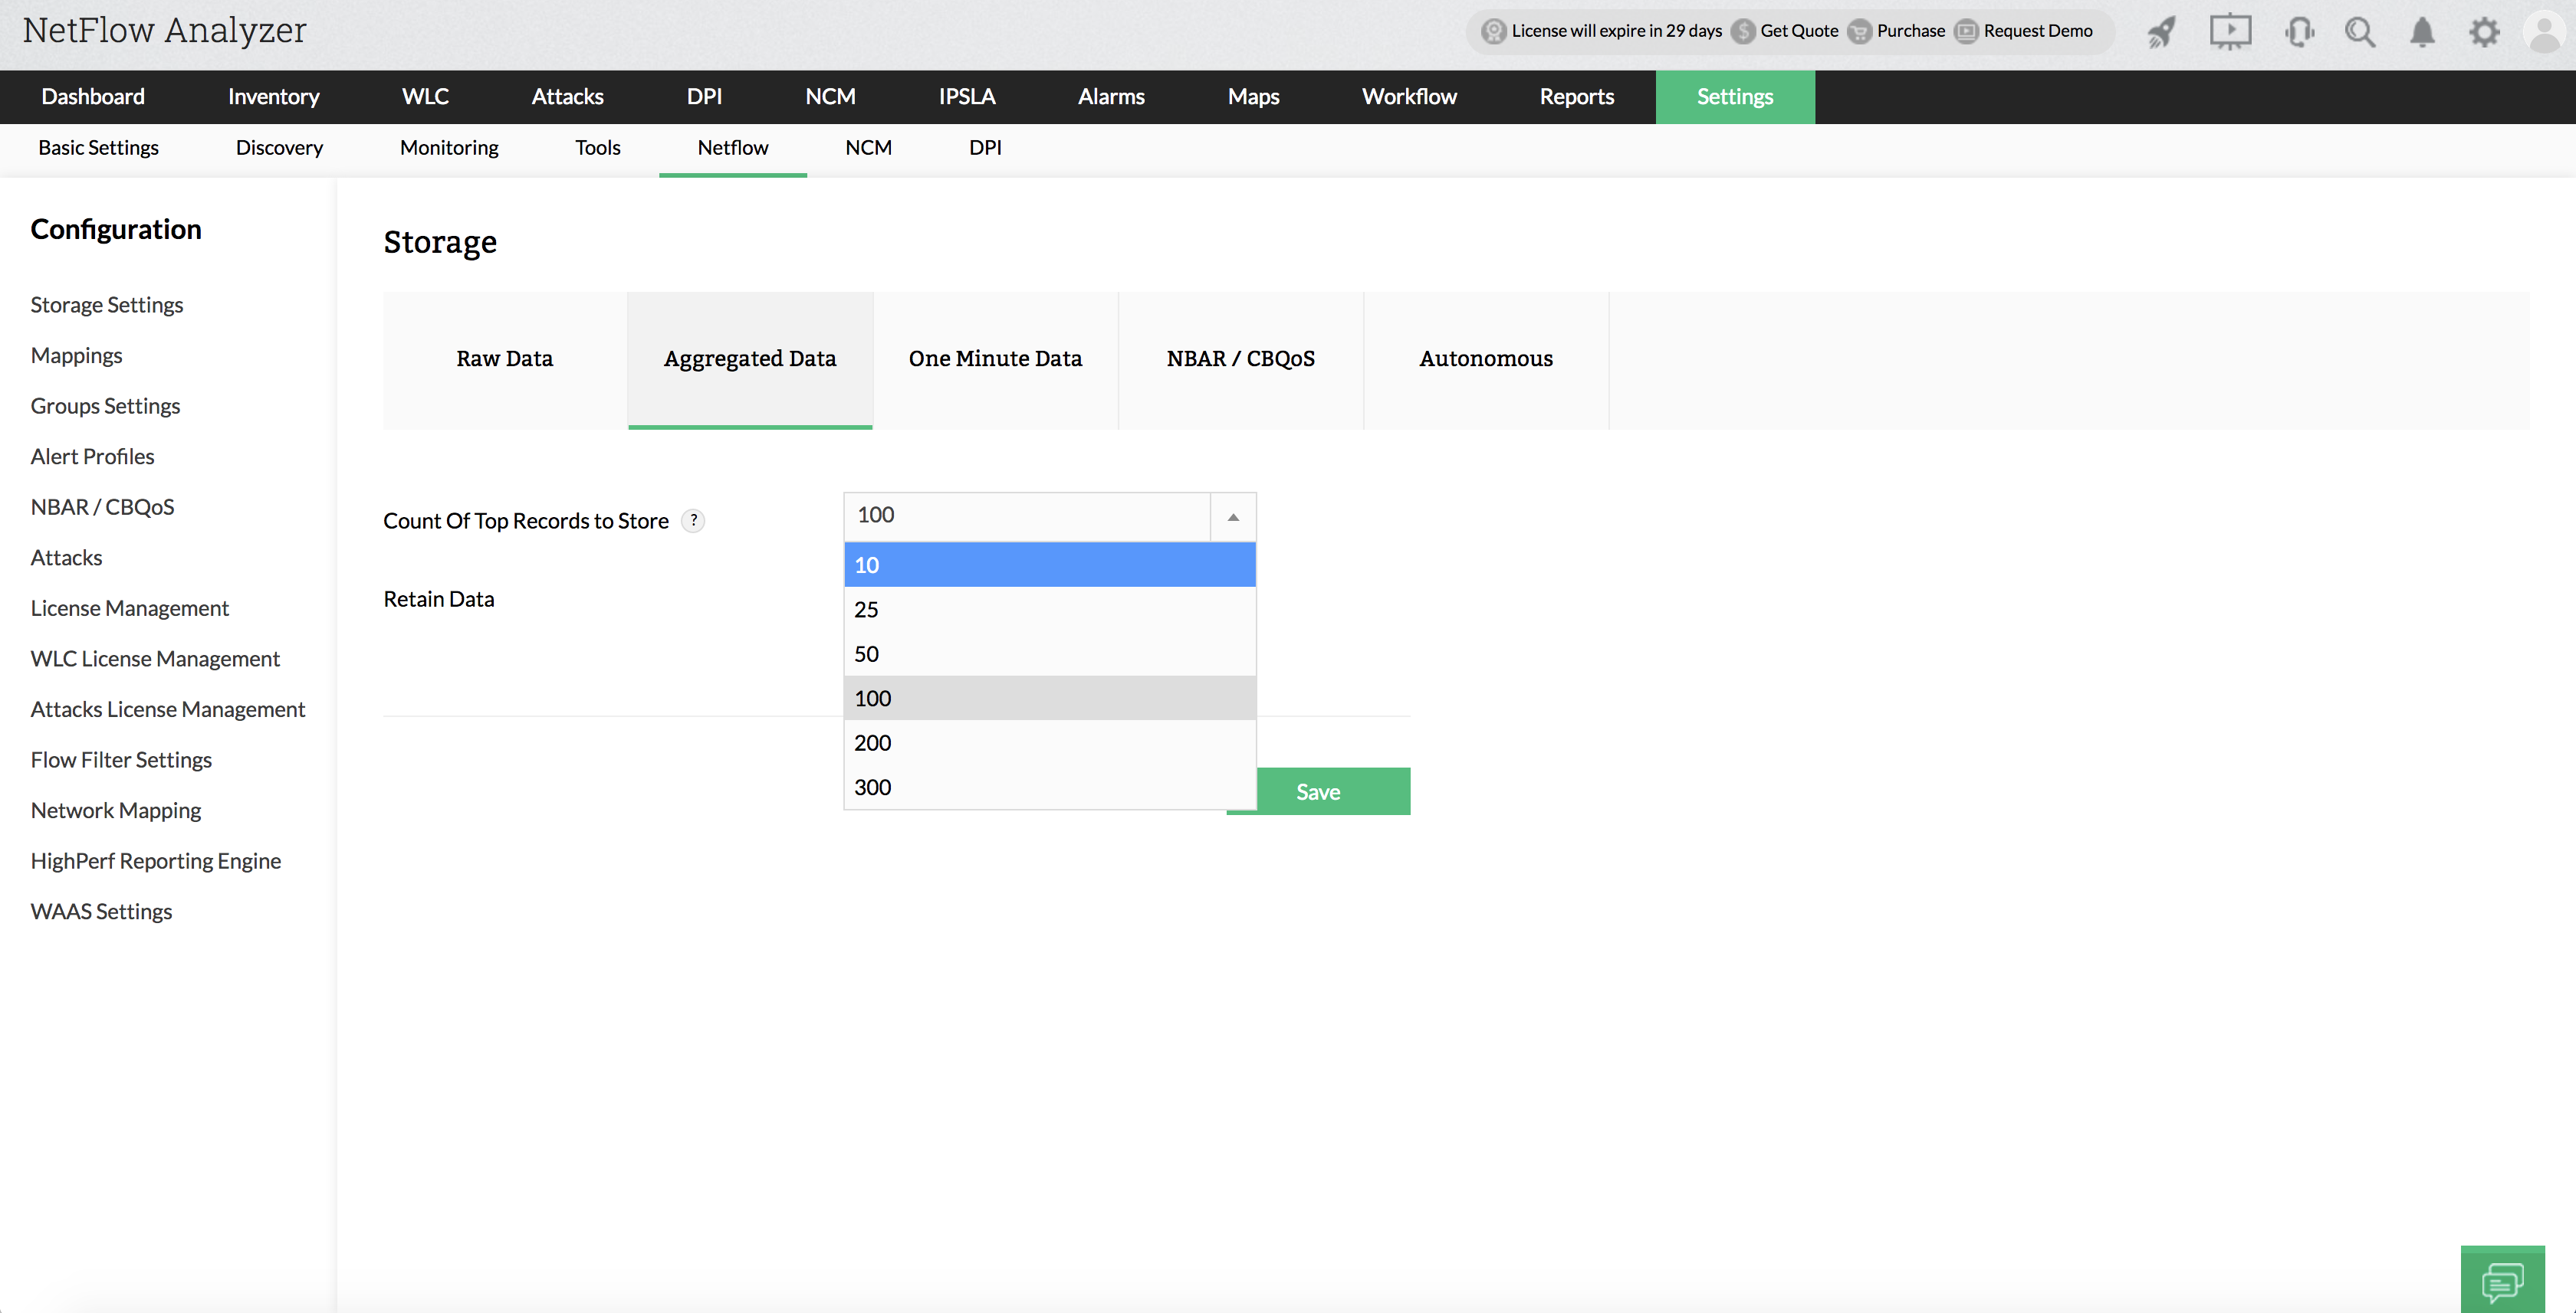Click the Get Quote link

point(1798,31)
